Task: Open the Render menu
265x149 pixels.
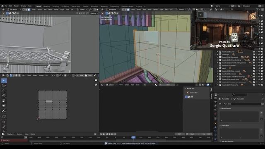Action: point(16,6)
